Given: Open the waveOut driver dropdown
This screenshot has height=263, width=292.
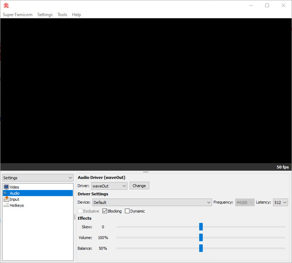Looking at the screenshot, I should coord(109,186).
